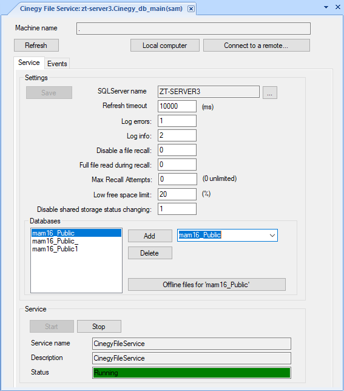Switch to the Events tab
The image size is (344, 391).
click(x=57, y=64)
